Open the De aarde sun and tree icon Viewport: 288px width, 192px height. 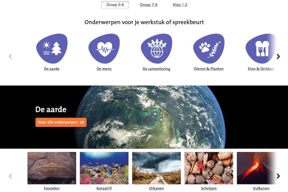coord(52,48)
